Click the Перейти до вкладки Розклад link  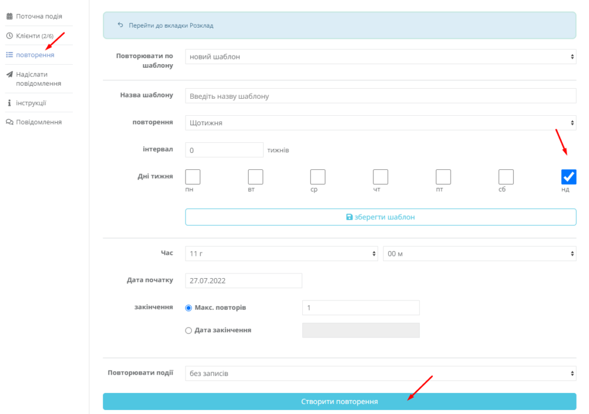click(x=171, y=25)
